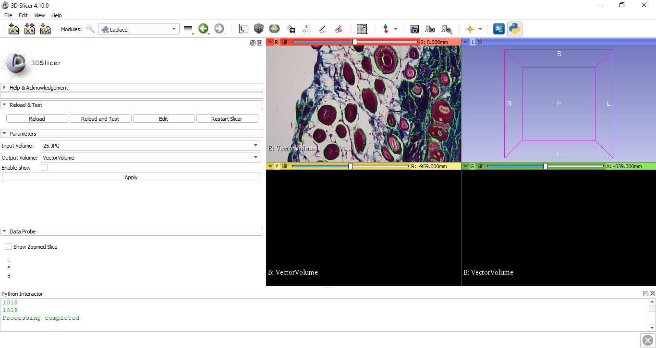Open the slice view layout icon
Screen dimensions: 656x348
pyautogui.click(x=362, y=29)
